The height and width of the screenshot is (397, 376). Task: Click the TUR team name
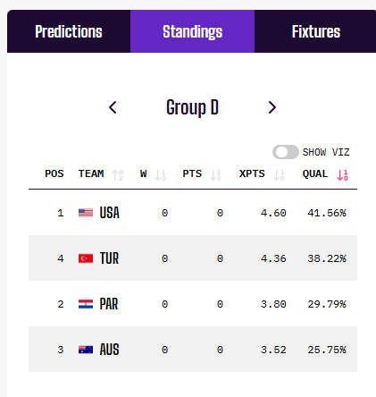[109, 258]
